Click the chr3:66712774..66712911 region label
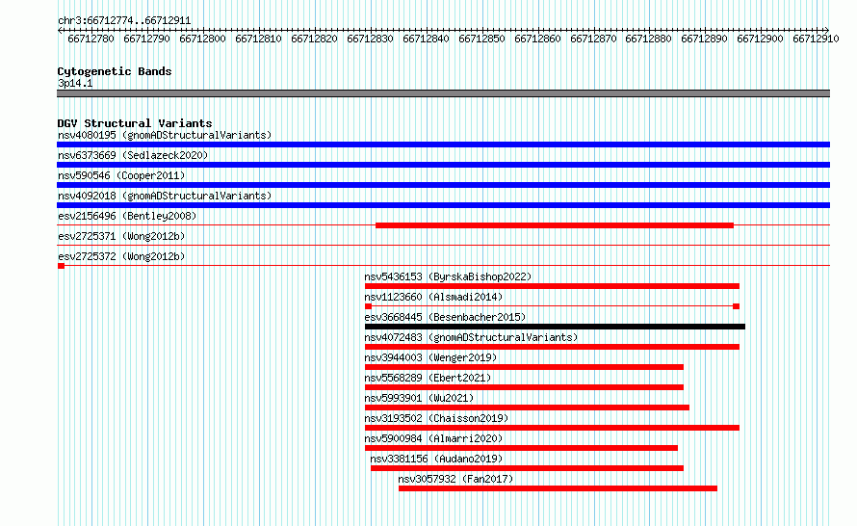The height and width of the screenshot is (526, 857). point(124,21)
